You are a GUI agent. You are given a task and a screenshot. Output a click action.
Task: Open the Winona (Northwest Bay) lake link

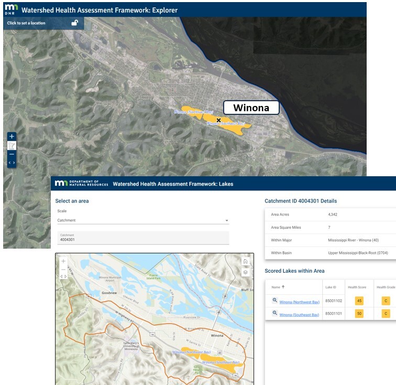click(299, 302)
